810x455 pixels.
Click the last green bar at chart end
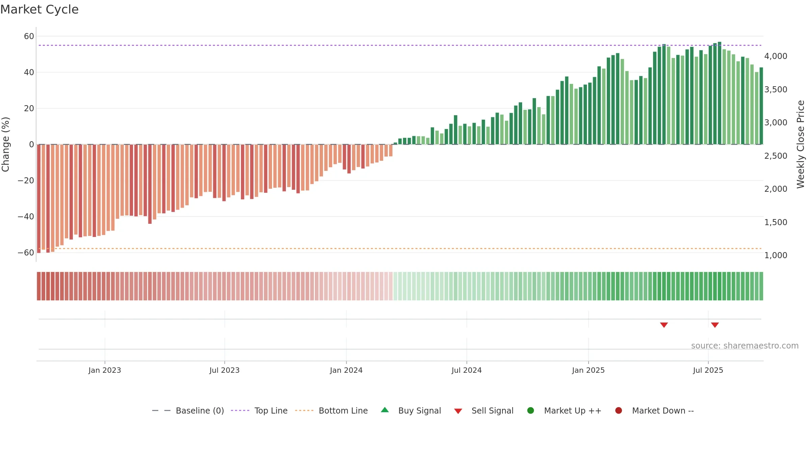coord(761,106)
